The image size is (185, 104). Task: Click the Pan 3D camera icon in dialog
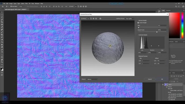93,18
